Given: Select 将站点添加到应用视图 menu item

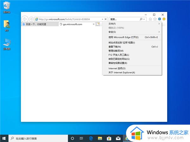Looking at the screenshot, I should [133, 43].
